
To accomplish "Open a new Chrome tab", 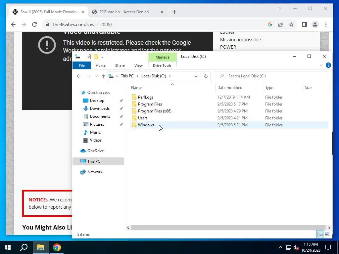I will click(174, 12).
